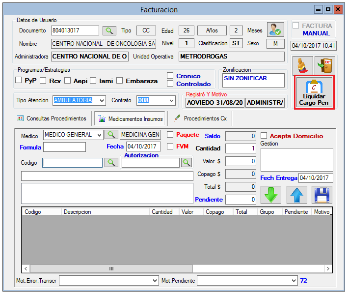Click the search icon next to Documento
348x293 pixels.
pos(109,30)
